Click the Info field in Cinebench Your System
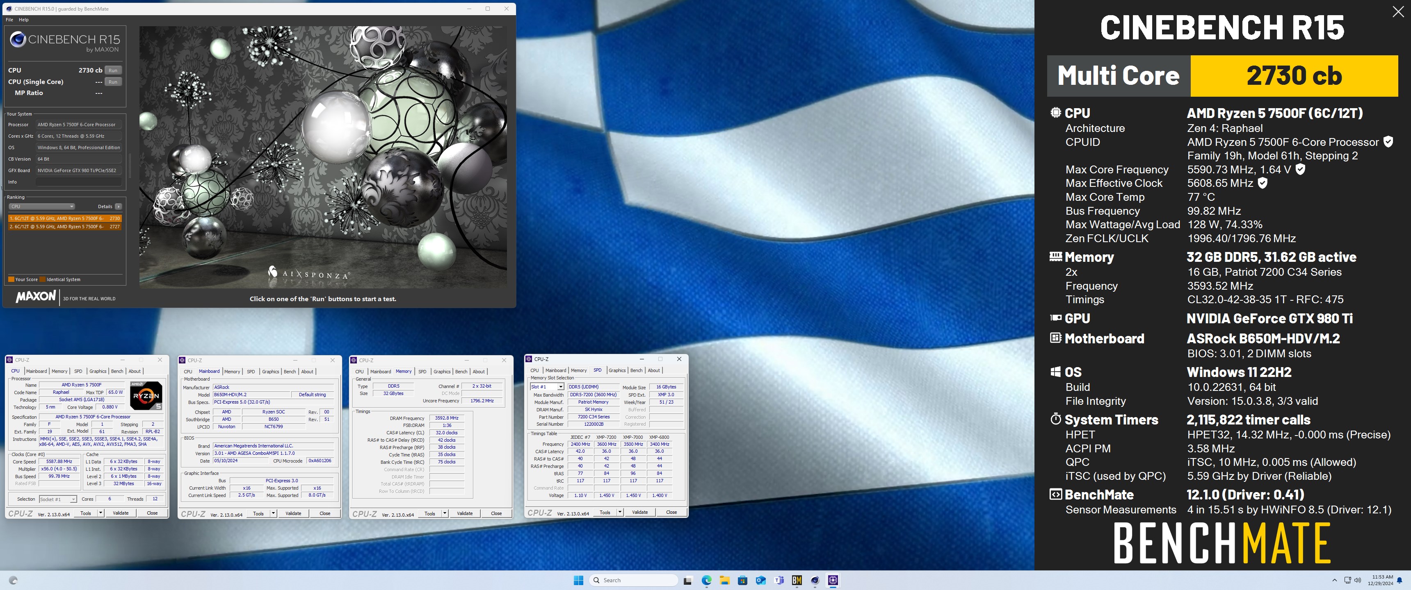The image size is (1411, 590). 78,182
